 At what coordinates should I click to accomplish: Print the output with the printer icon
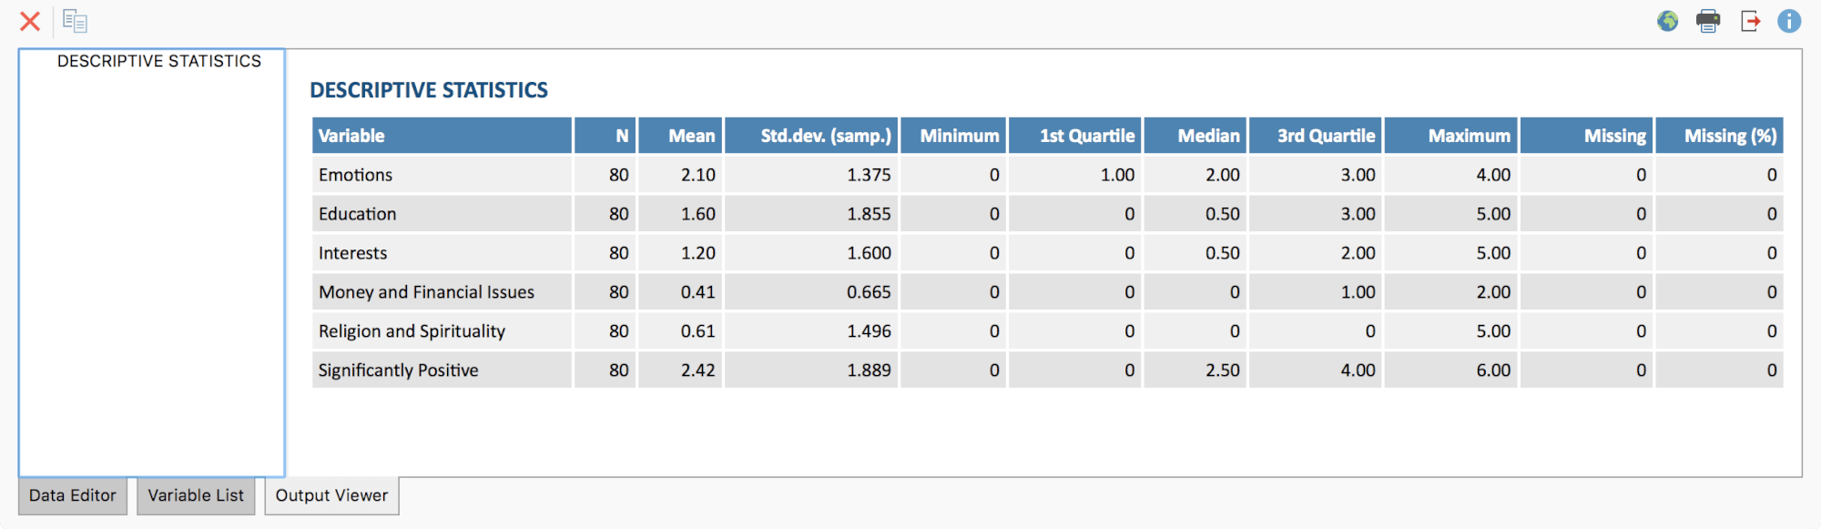click(1708, 21)
